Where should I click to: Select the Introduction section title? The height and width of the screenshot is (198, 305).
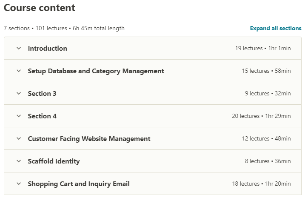coord(48,48)
